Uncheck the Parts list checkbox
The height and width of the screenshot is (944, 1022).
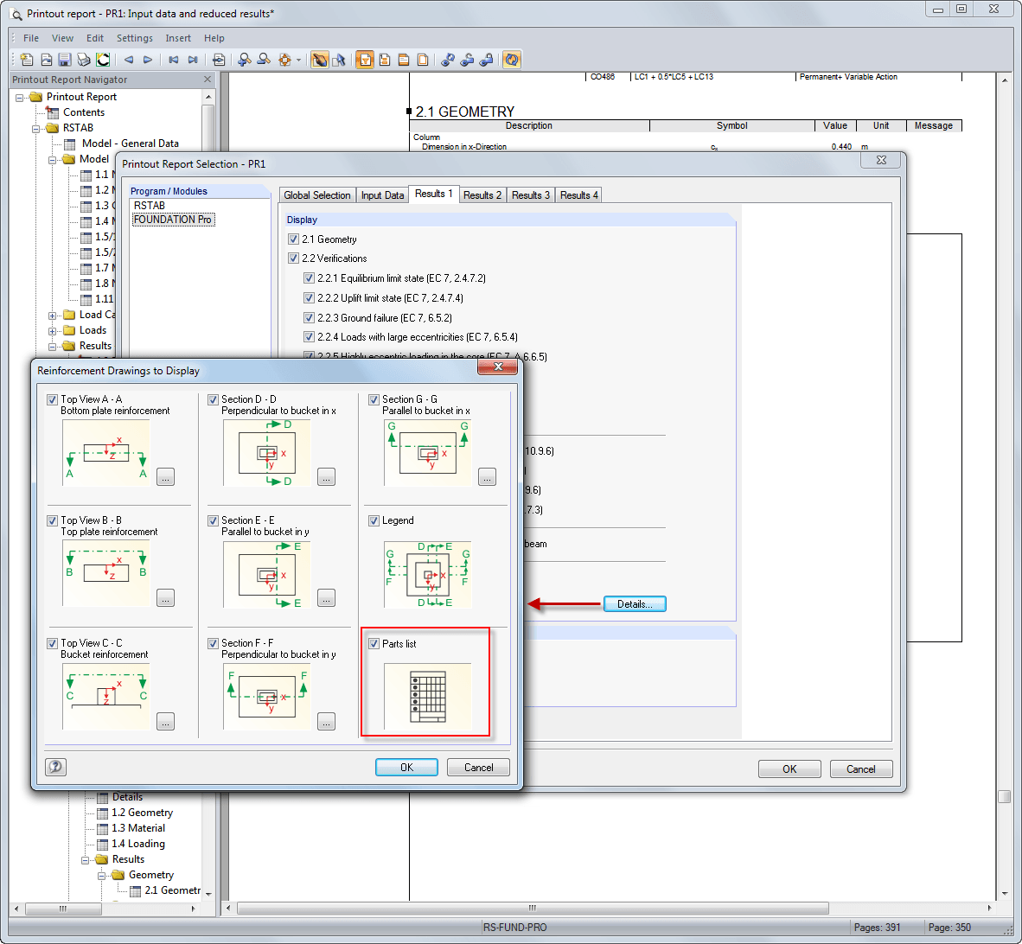(374, 644)
